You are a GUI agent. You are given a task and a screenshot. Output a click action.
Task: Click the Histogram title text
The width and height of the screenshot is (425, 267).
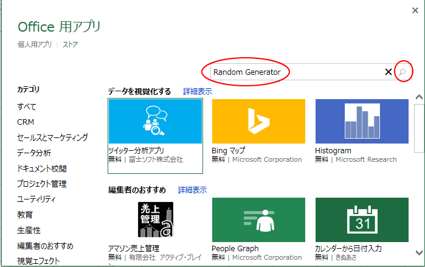(x=333, y=150)
